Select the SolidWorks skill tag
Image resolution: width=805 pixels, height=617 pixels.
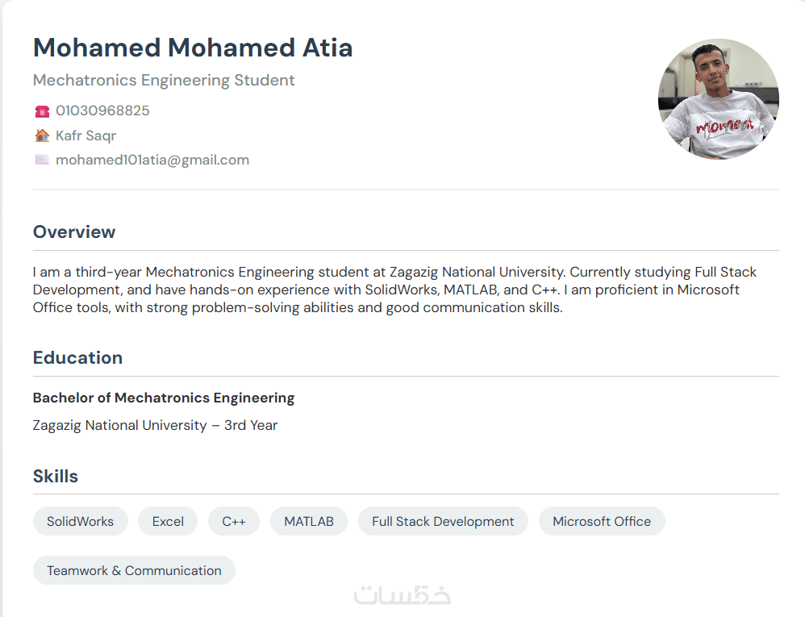(x=80, y=521)
